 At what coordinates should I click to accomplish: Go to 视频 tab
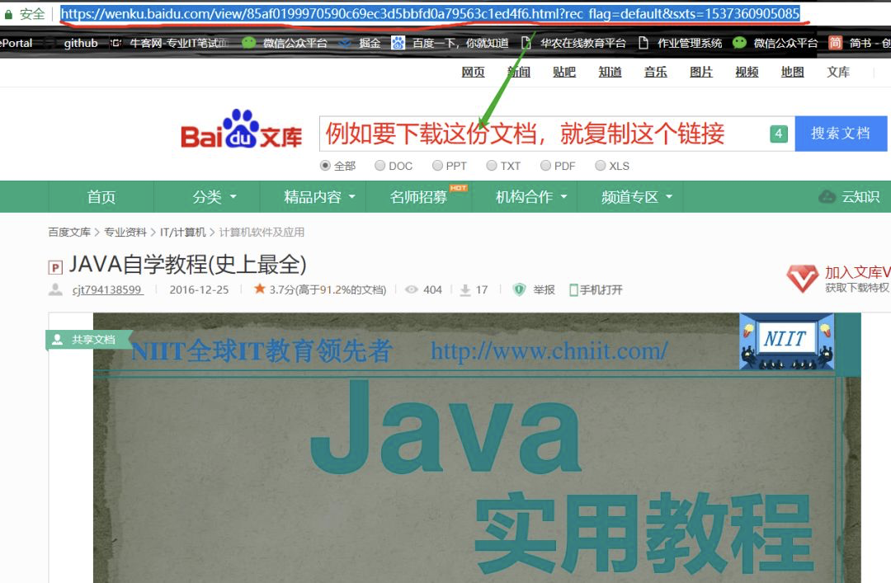(747, 73)
